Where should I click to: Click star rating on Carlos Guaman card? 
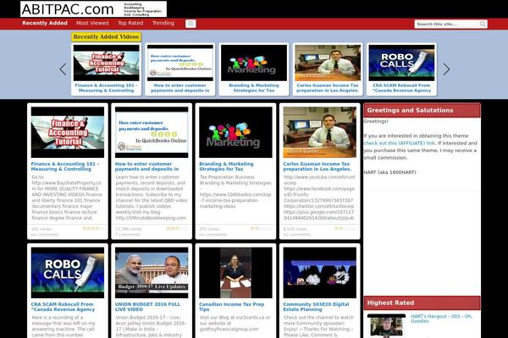tap(345, 228)
